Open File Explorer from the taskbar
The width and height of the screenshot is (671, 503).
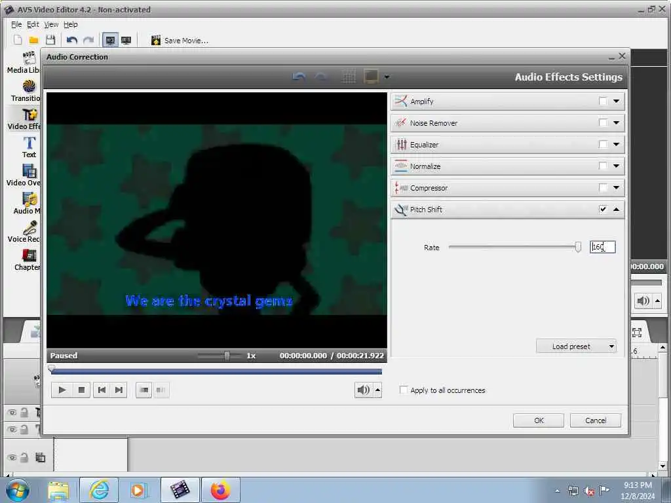coord(58,490)
